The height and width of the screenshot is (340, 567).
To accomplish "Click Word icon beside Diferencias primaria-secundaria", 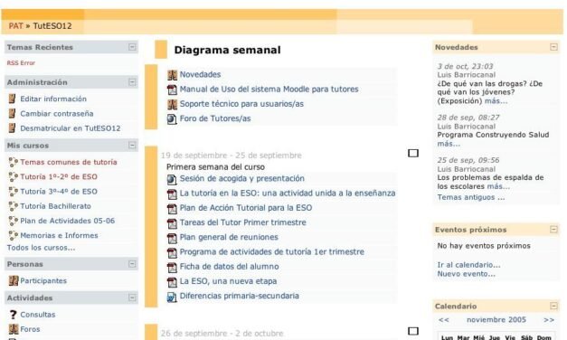I will pyautogui.click(x=172, y=297).
